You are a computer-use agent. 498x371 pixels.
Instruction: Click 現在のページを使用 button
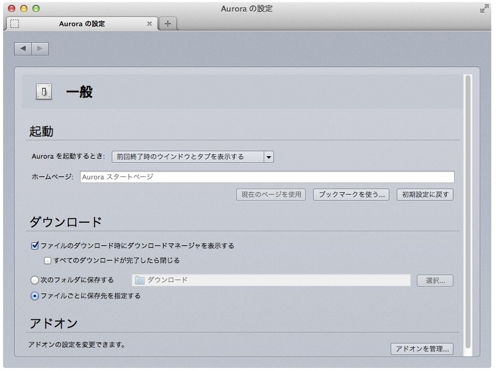point(271,195)
